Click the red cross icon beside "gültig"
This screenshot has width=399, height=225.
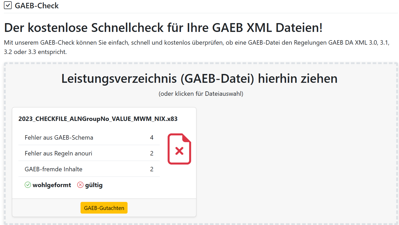pyautogui.click(x=80, y=185)
